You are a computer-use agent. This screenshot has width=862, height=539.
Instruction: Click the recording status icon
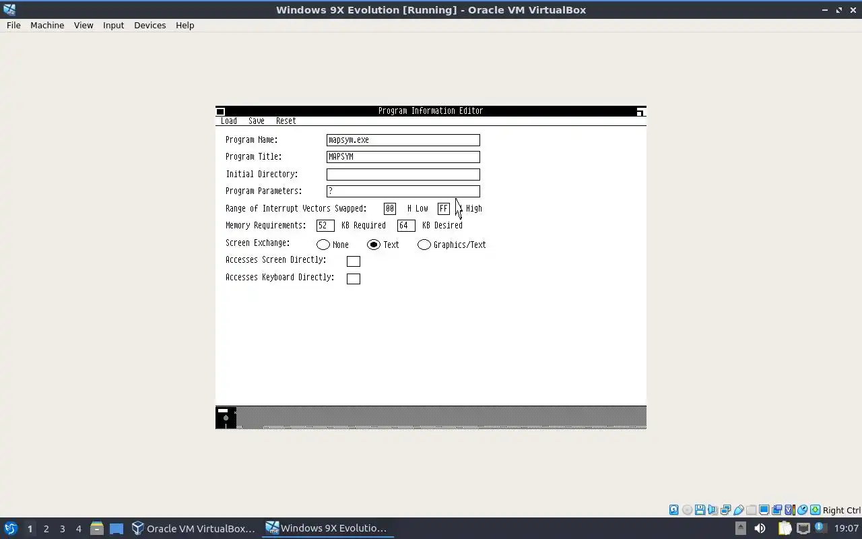tap(776, 510)
